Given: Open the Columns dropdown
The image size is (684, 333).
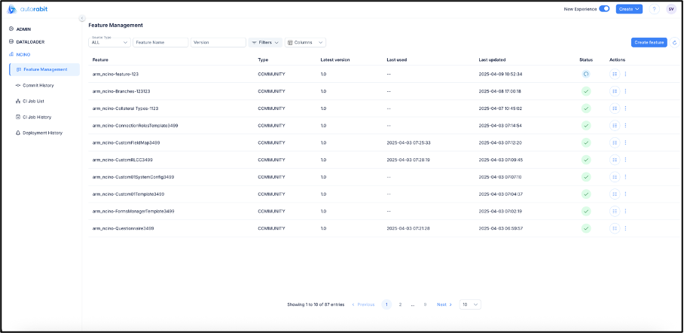Looking at the screenshot, I should pyautogui.click(x=305, y=42).
